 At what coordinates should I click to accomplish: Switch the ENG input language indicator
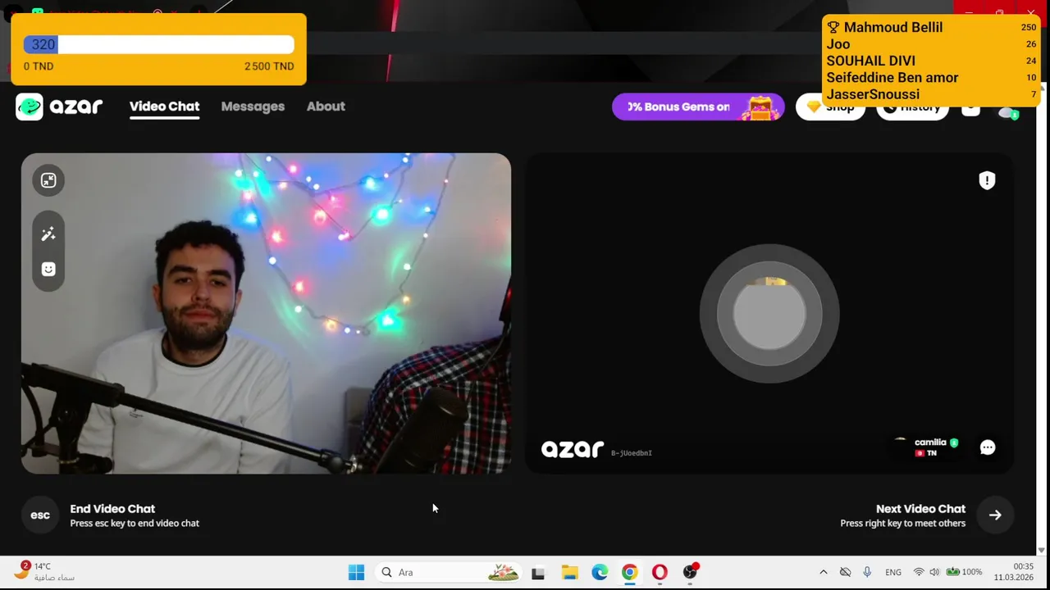[x=893, y=572]
